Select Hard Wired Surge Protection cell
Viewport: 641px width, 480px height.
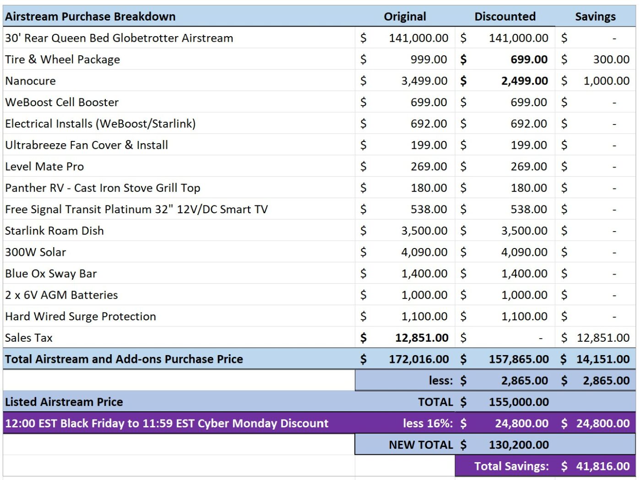click(x=81, y=317)
